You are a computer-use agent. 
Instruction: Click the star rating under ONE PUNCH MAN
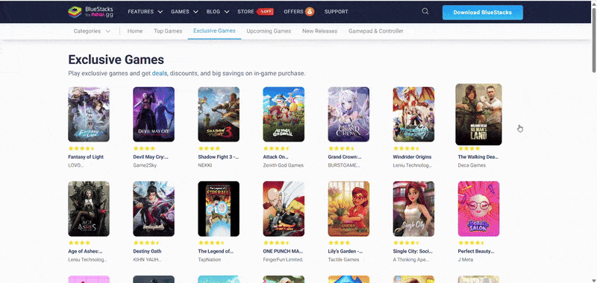click(x=276, y=243)
